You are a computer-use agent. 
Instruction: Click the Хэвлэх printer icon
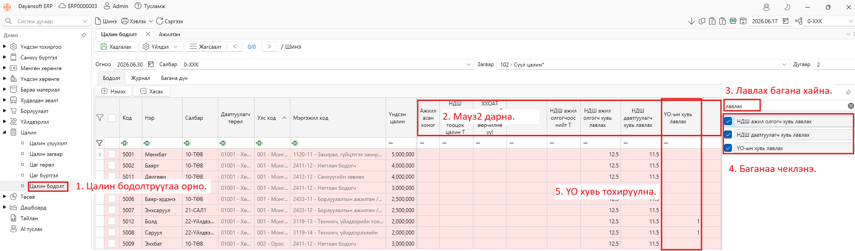coord(125,21)
